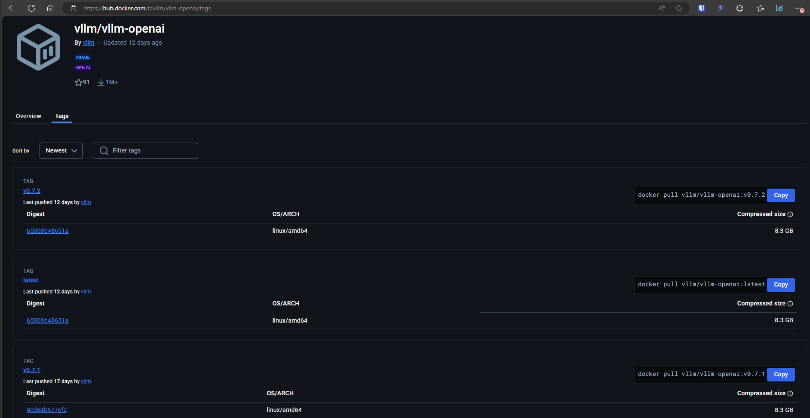Open the Sort by Newest dropdown
Screen dimensions: 810x418
[61, 151]
